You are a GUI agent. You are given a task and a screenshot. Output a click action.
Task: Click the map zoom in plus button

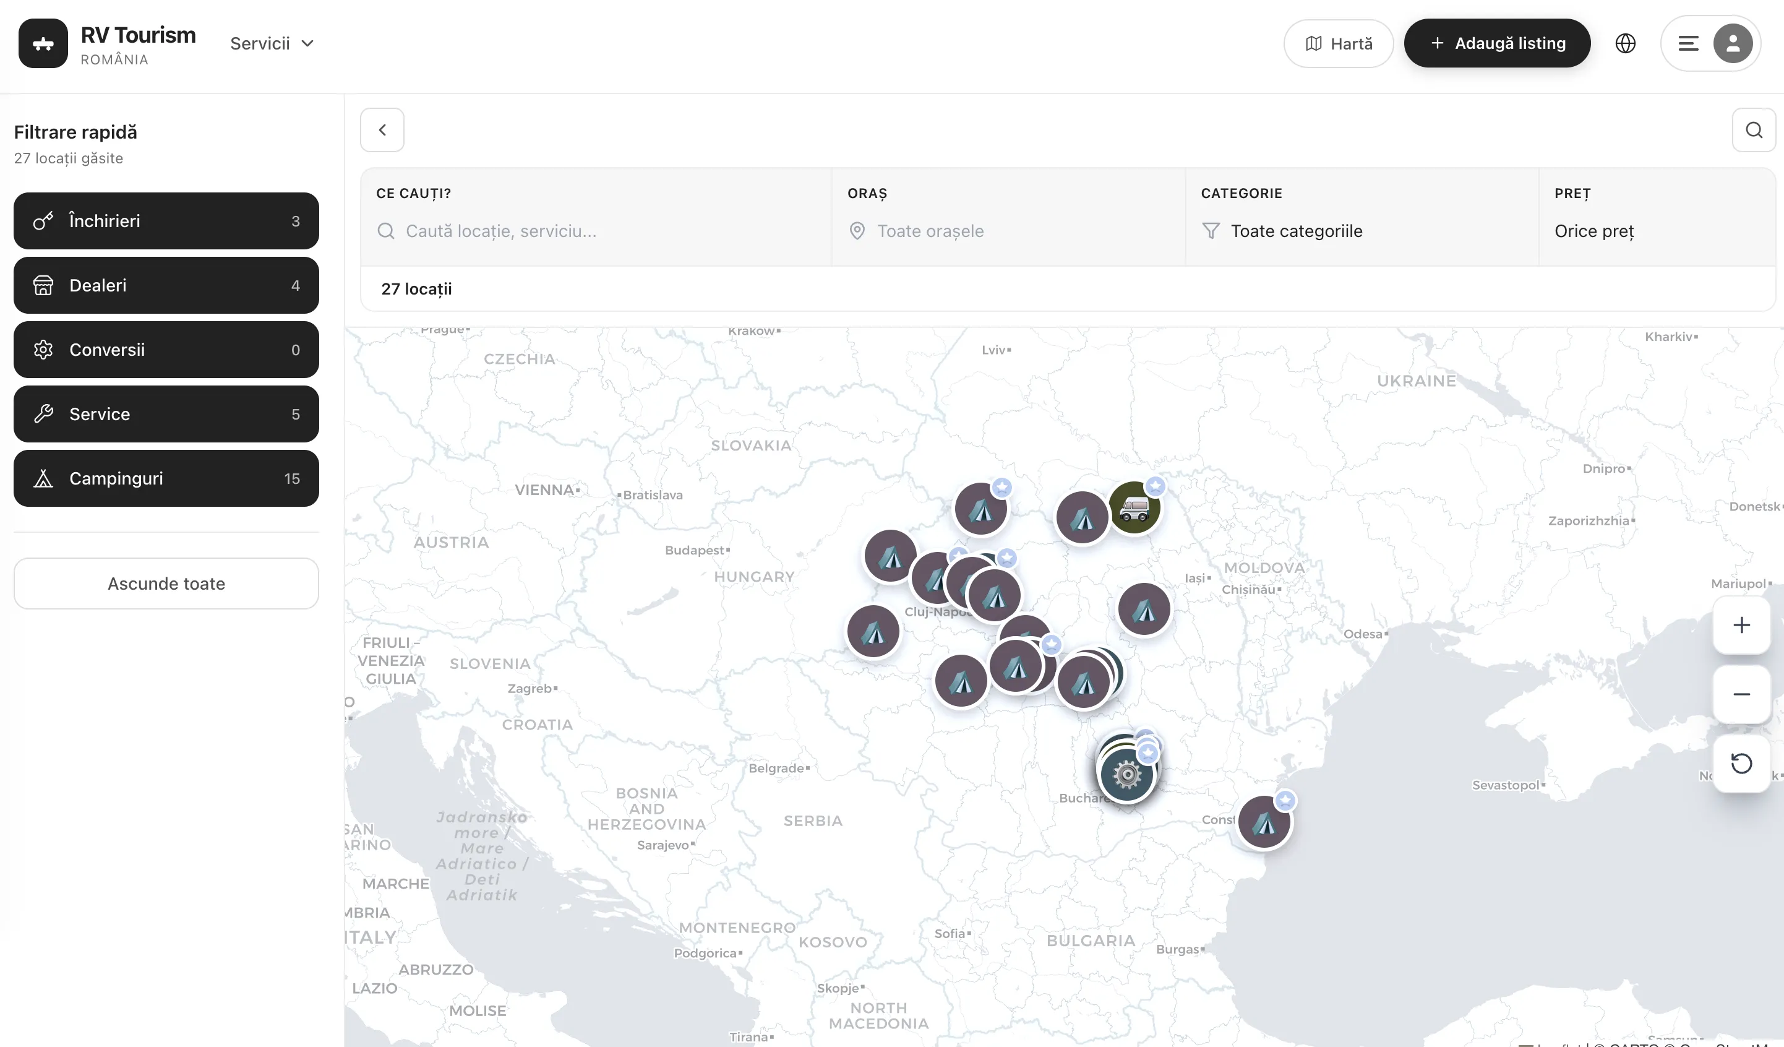click(1741, 625)
